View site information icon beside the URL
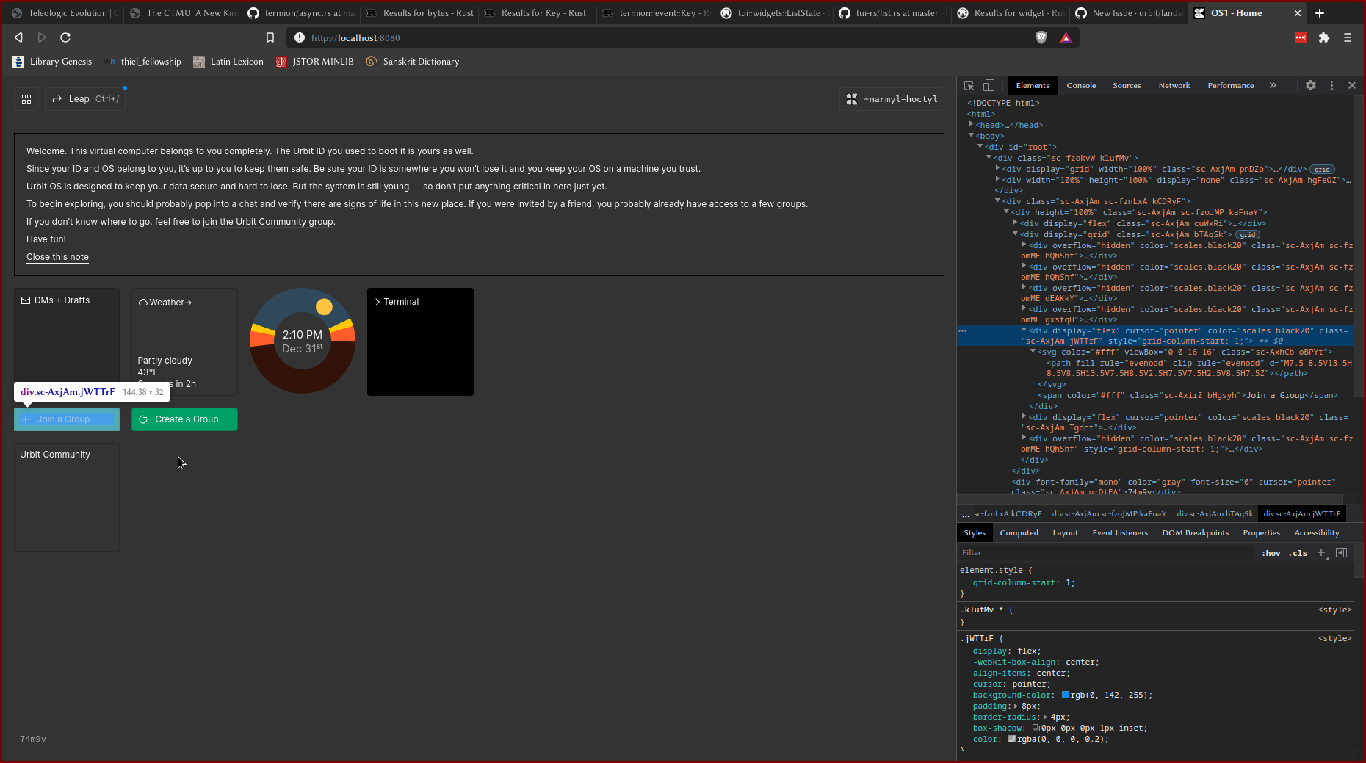Image resolution: width=1366 pixels, height=763 pixels. click(x=299, y=37)
